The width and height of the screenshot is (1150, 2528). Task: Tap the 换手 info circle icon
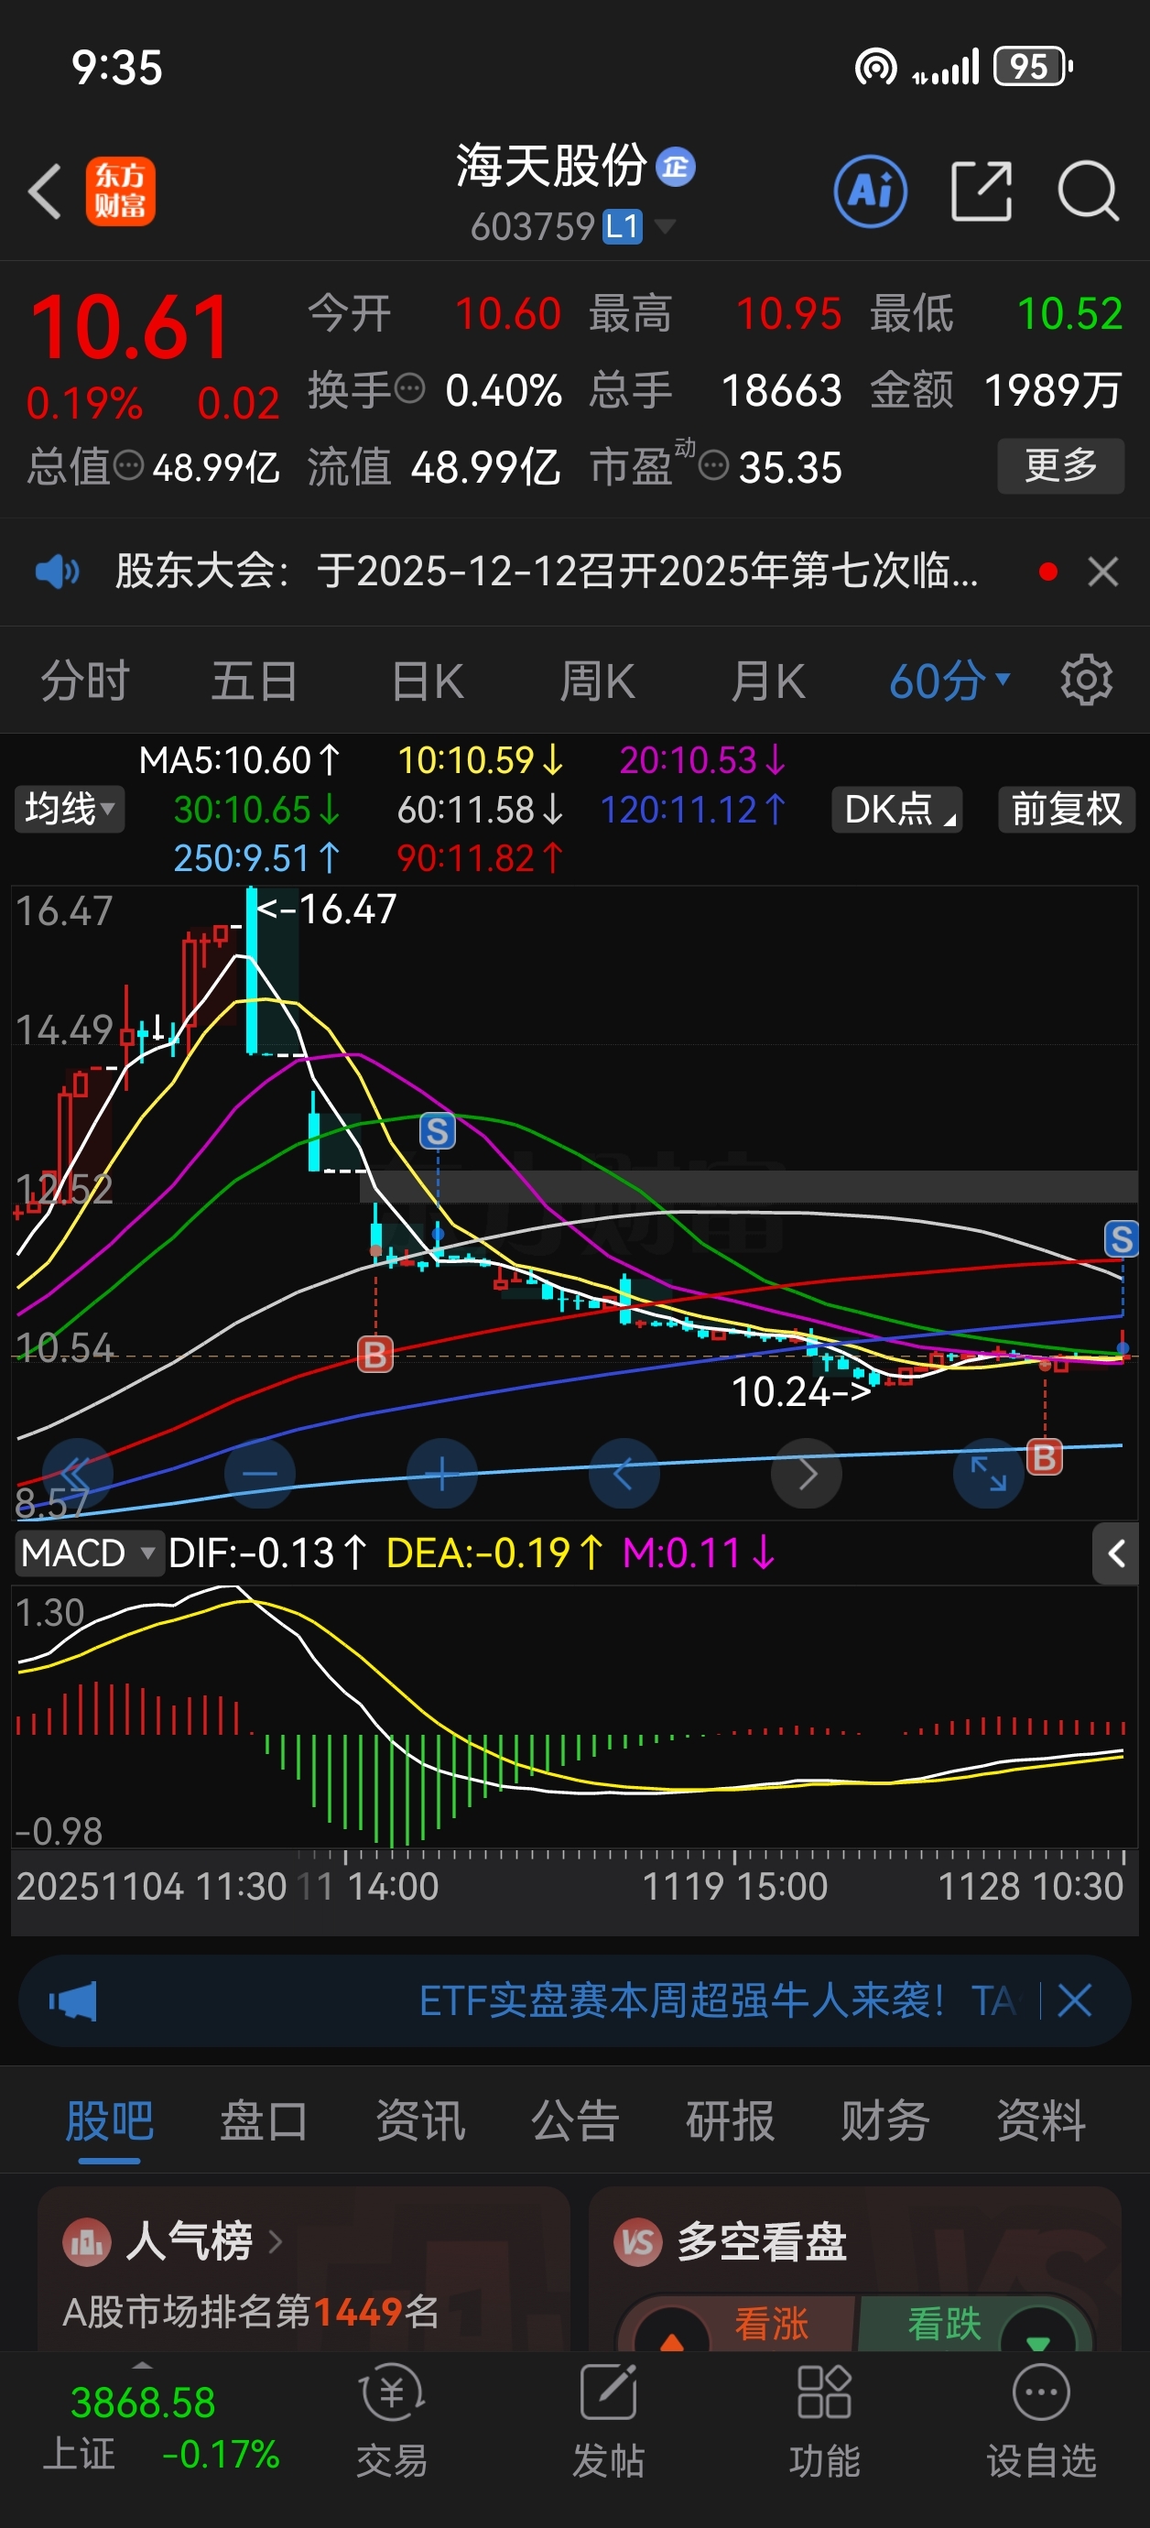tap(409, 388)
